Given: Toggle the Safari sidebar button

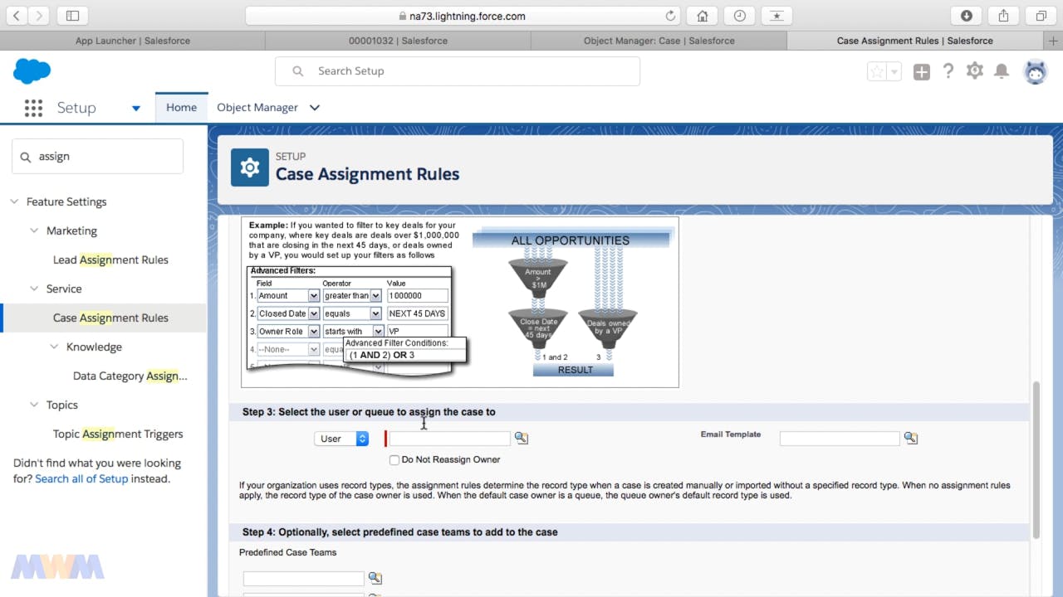Looking at the screenshot, I should (x=72, y=16).
